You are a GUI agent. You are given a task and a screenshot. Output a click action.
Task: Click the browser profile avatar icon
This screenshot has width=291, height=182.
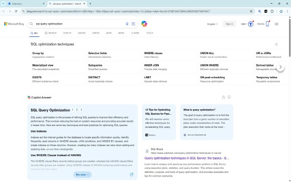[281, 11]
